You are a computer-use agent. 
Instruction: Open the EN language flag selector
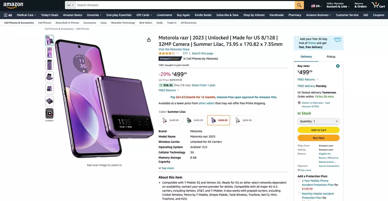click(x=316, y=6)
